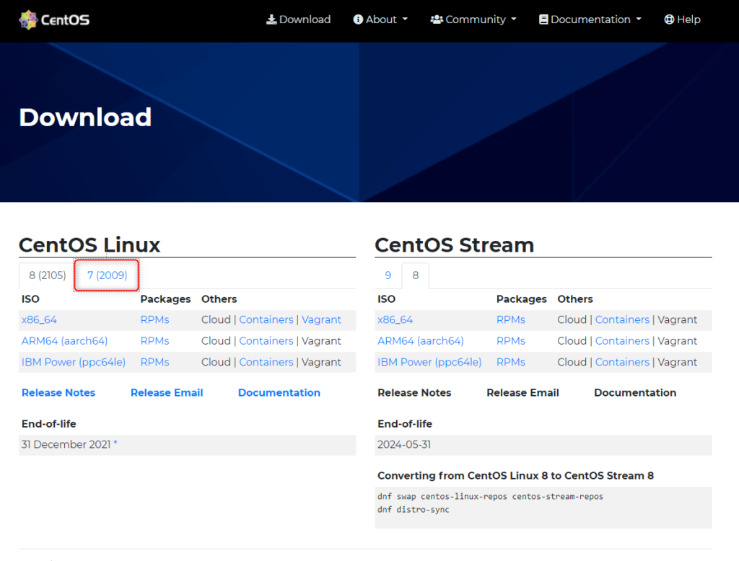Open Vagrant link in CentOS Linux x86_64 row
Screen dimensions: 739x561
tap(321, 319)
